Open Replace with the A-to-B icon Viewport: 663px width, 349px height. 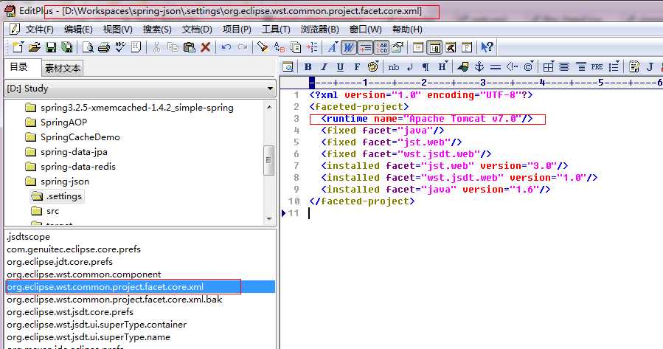(280, 47)
